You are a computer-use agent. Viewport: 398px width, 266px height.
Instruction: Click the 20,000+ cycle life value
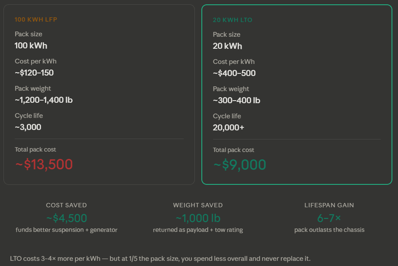click(x=229, y=127)
